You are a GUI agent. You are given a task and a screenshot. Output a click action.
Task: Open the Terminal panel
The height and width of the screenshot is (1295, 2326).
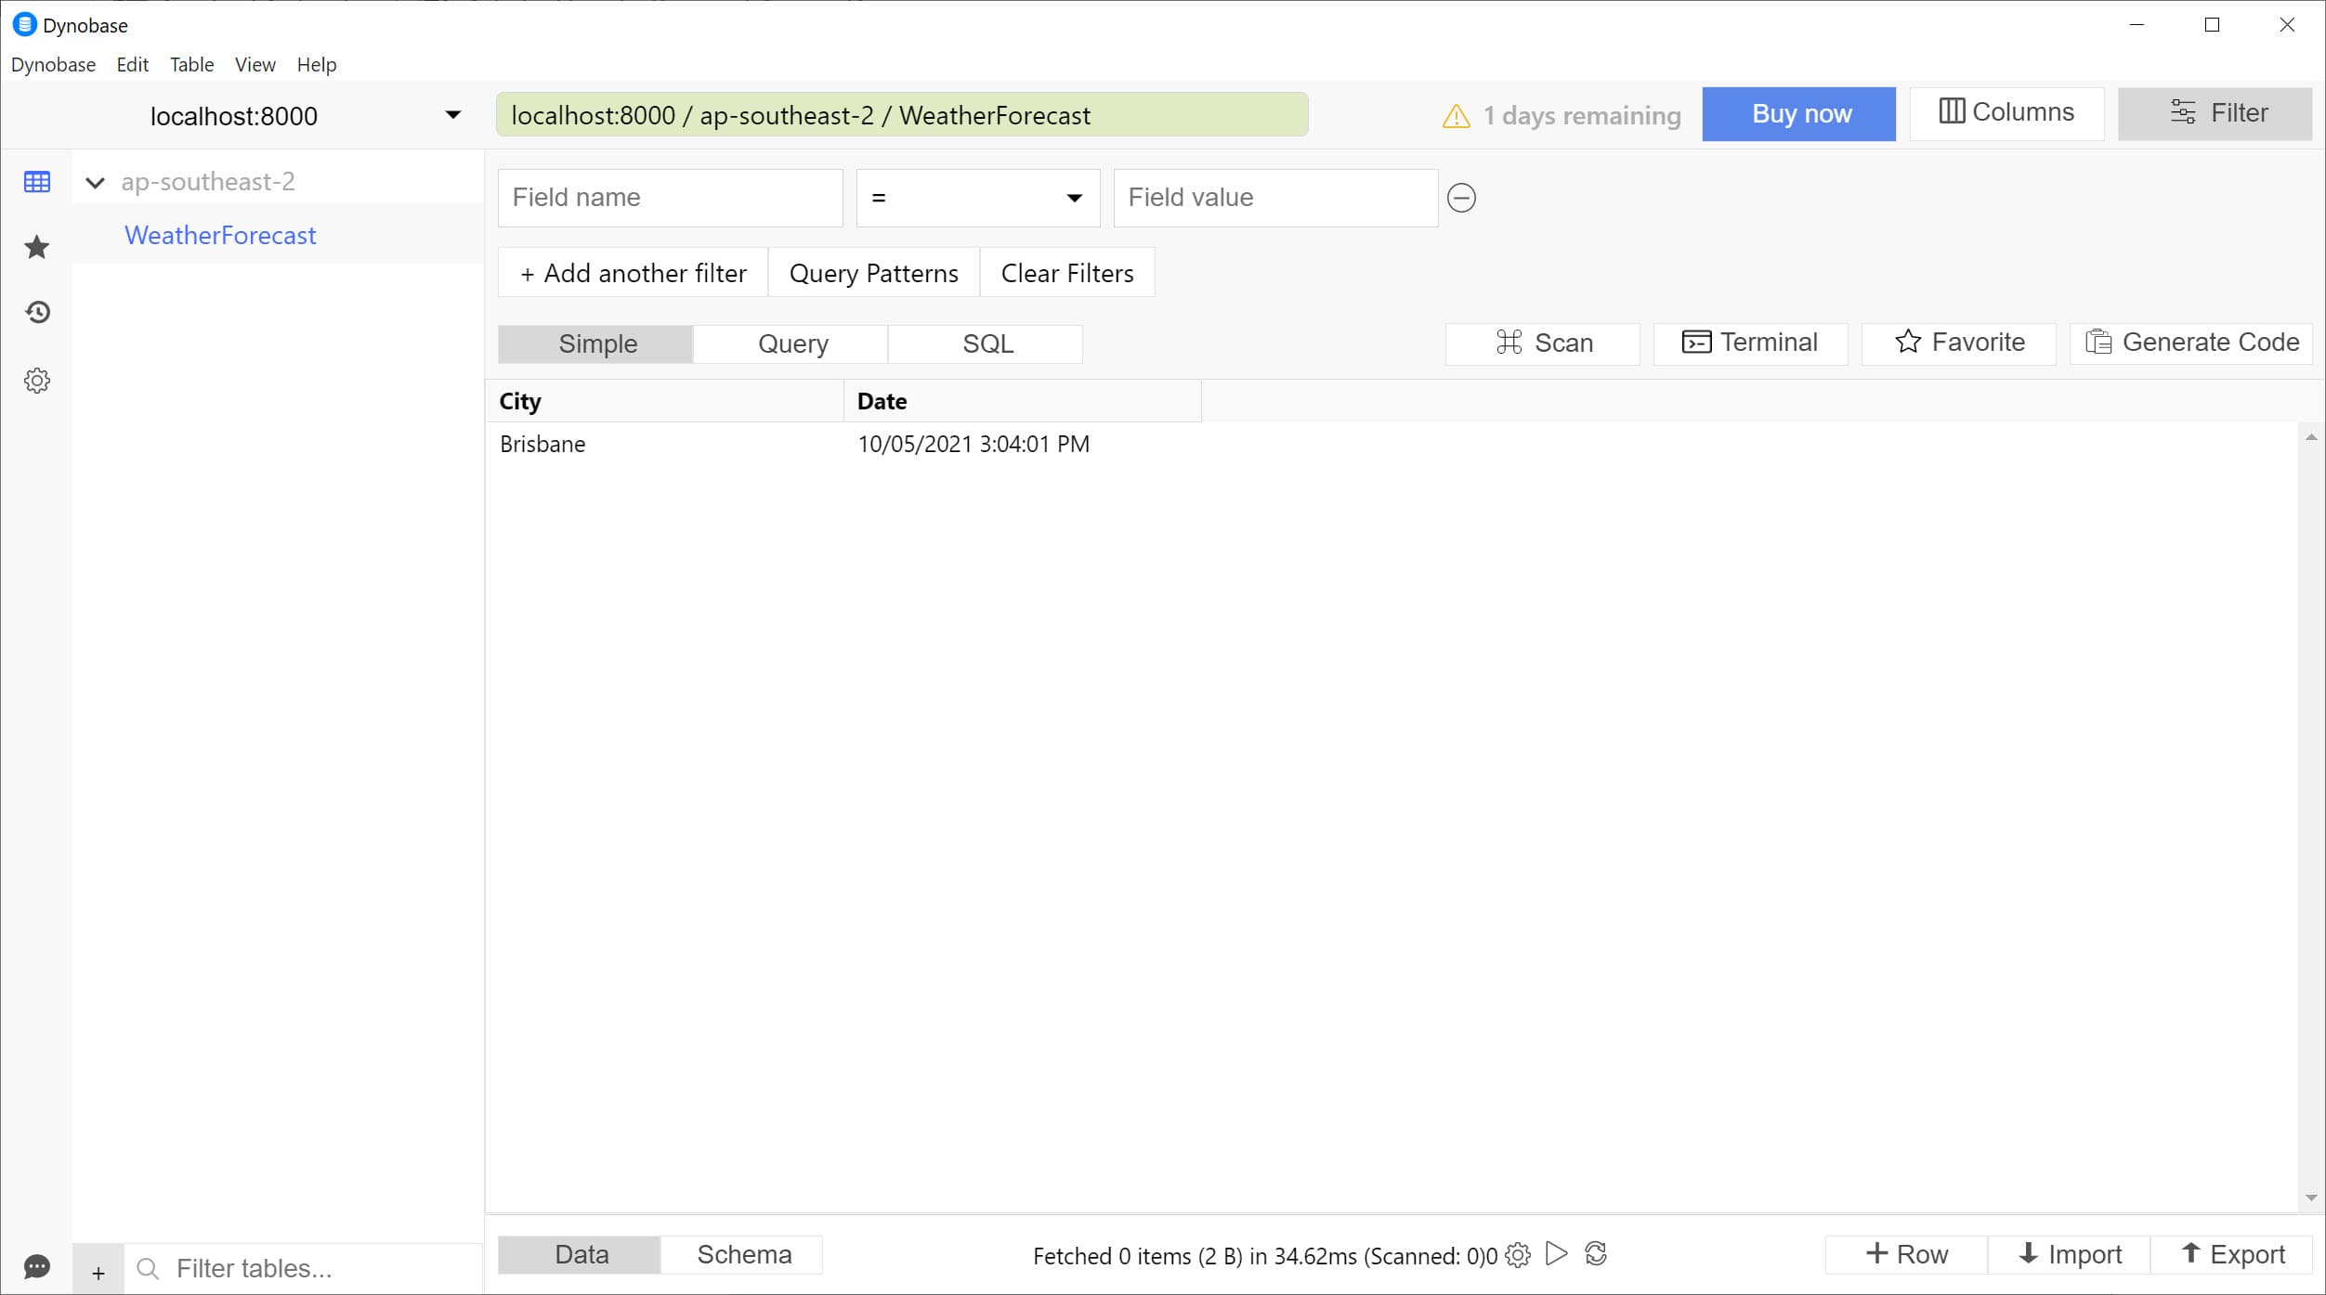pos(1748,342)
